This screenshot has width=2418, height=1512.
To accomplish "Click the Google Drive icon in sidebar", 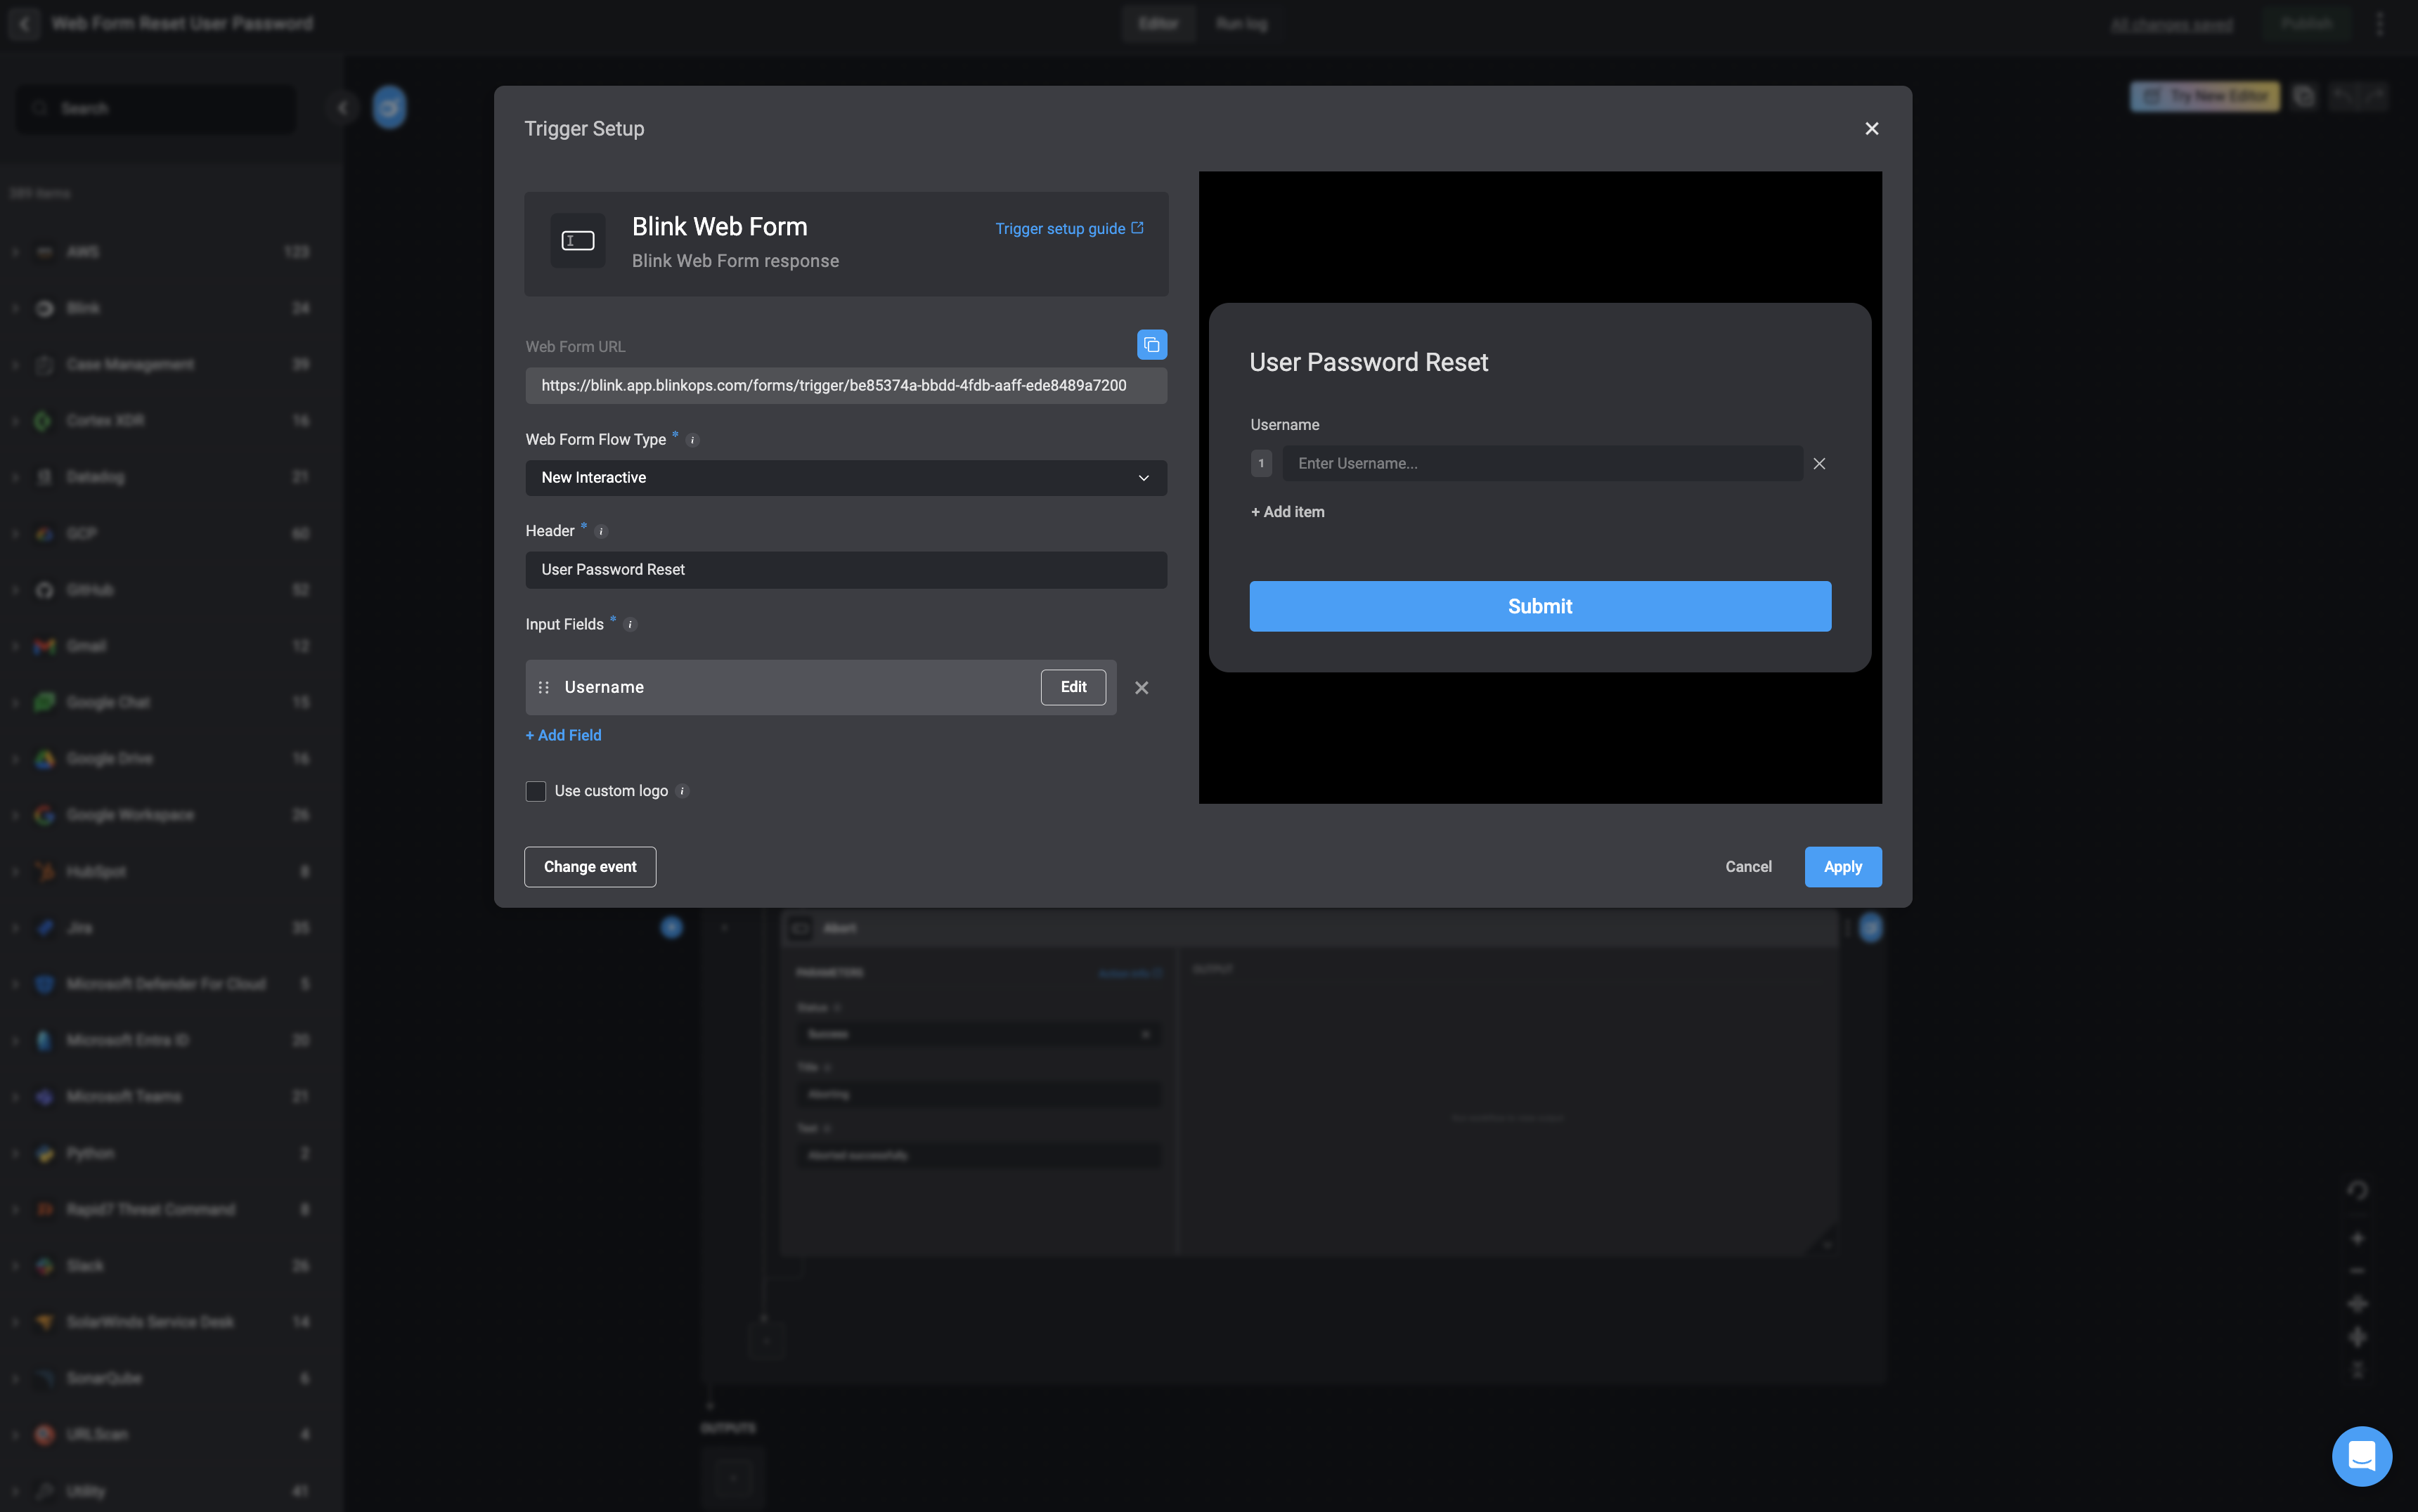I will pyautogui.click(x=44, y=759).
